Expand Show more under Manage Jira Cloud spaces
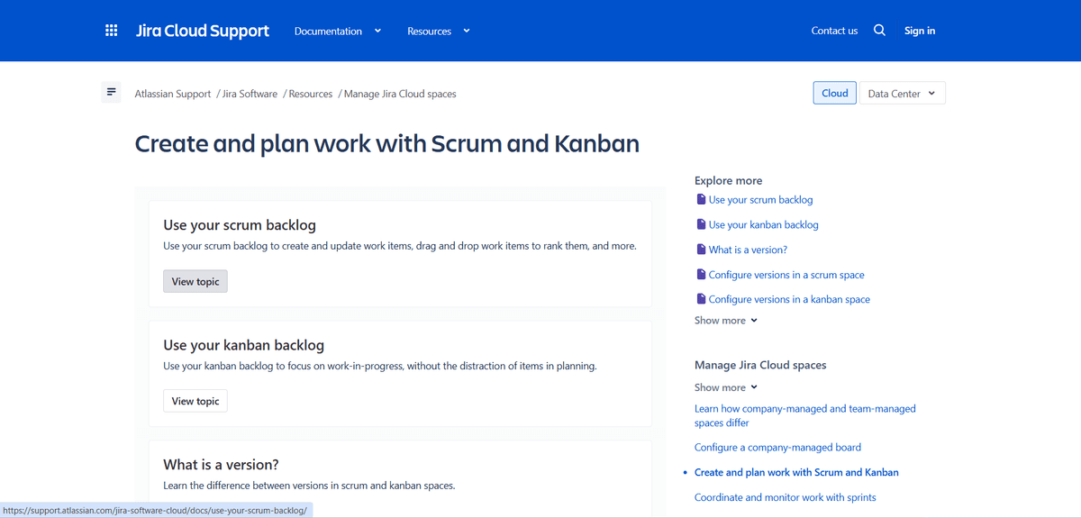This screenshot has width=1081, height=518. 726,387
